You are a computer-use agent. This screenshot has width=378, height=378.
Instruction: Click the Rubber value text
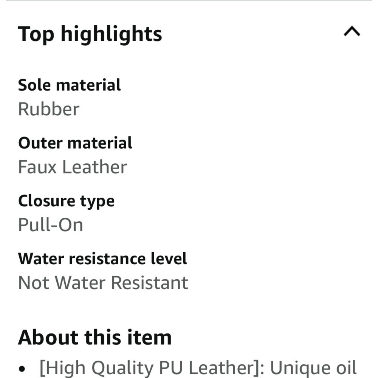click(x=49, y=109)
